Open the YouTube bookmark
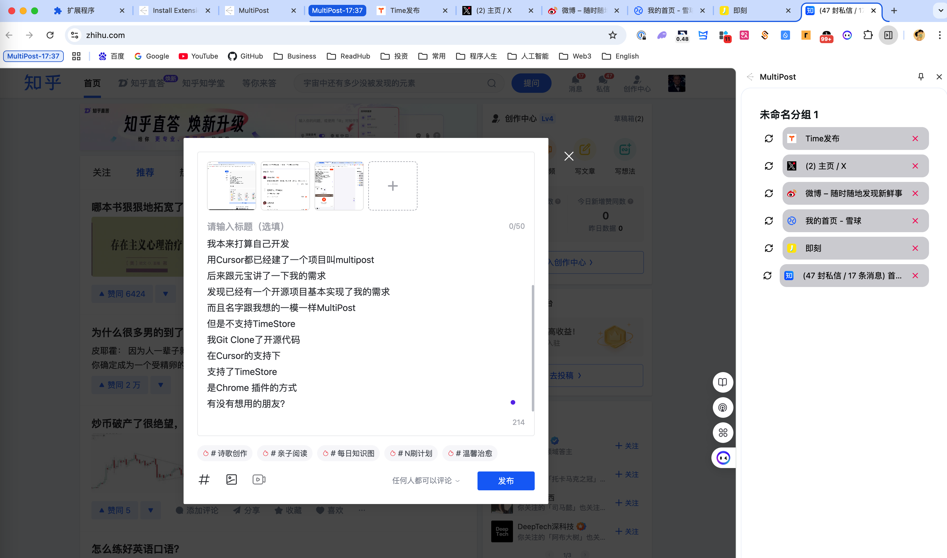This screenshot has width=947, height=558. point(198,56)
